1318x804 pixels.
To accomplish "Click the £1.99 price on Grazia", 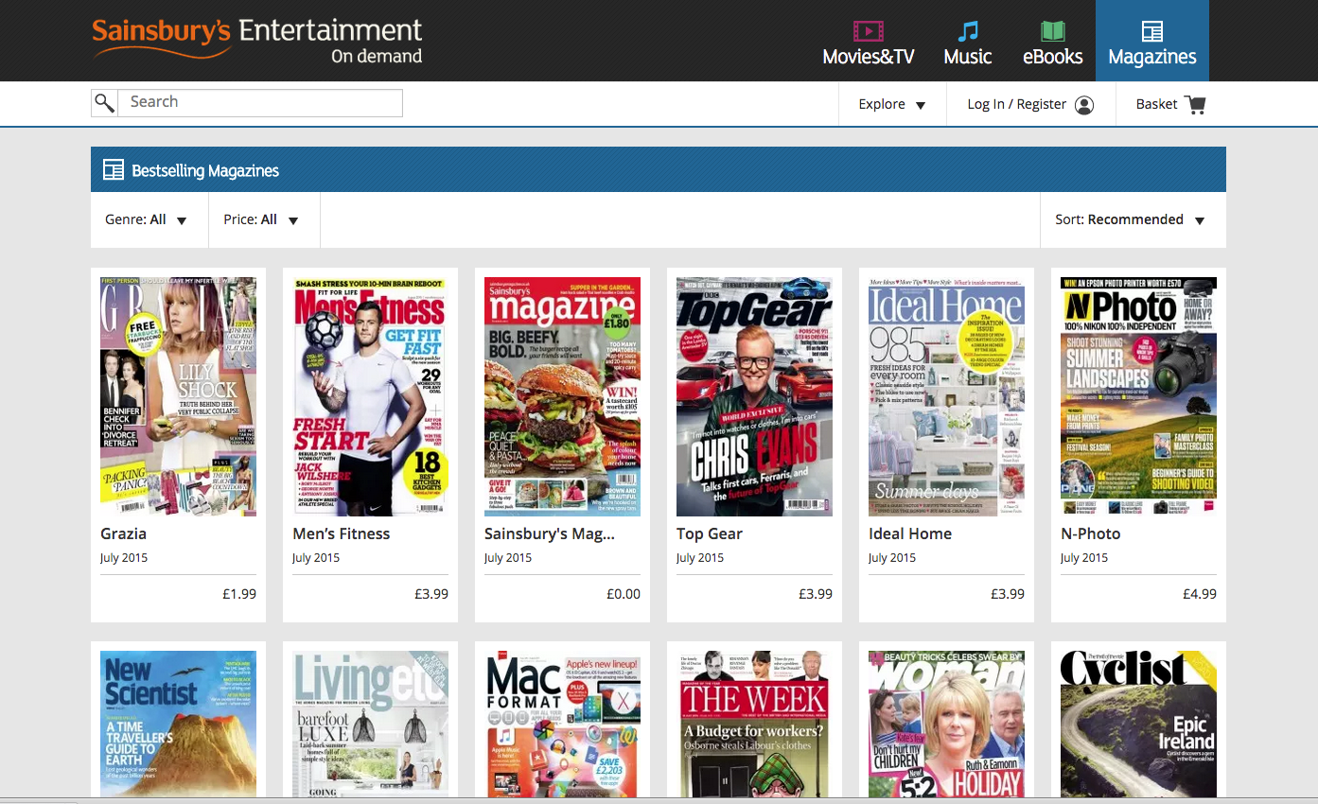I will [x=239, y=594].
